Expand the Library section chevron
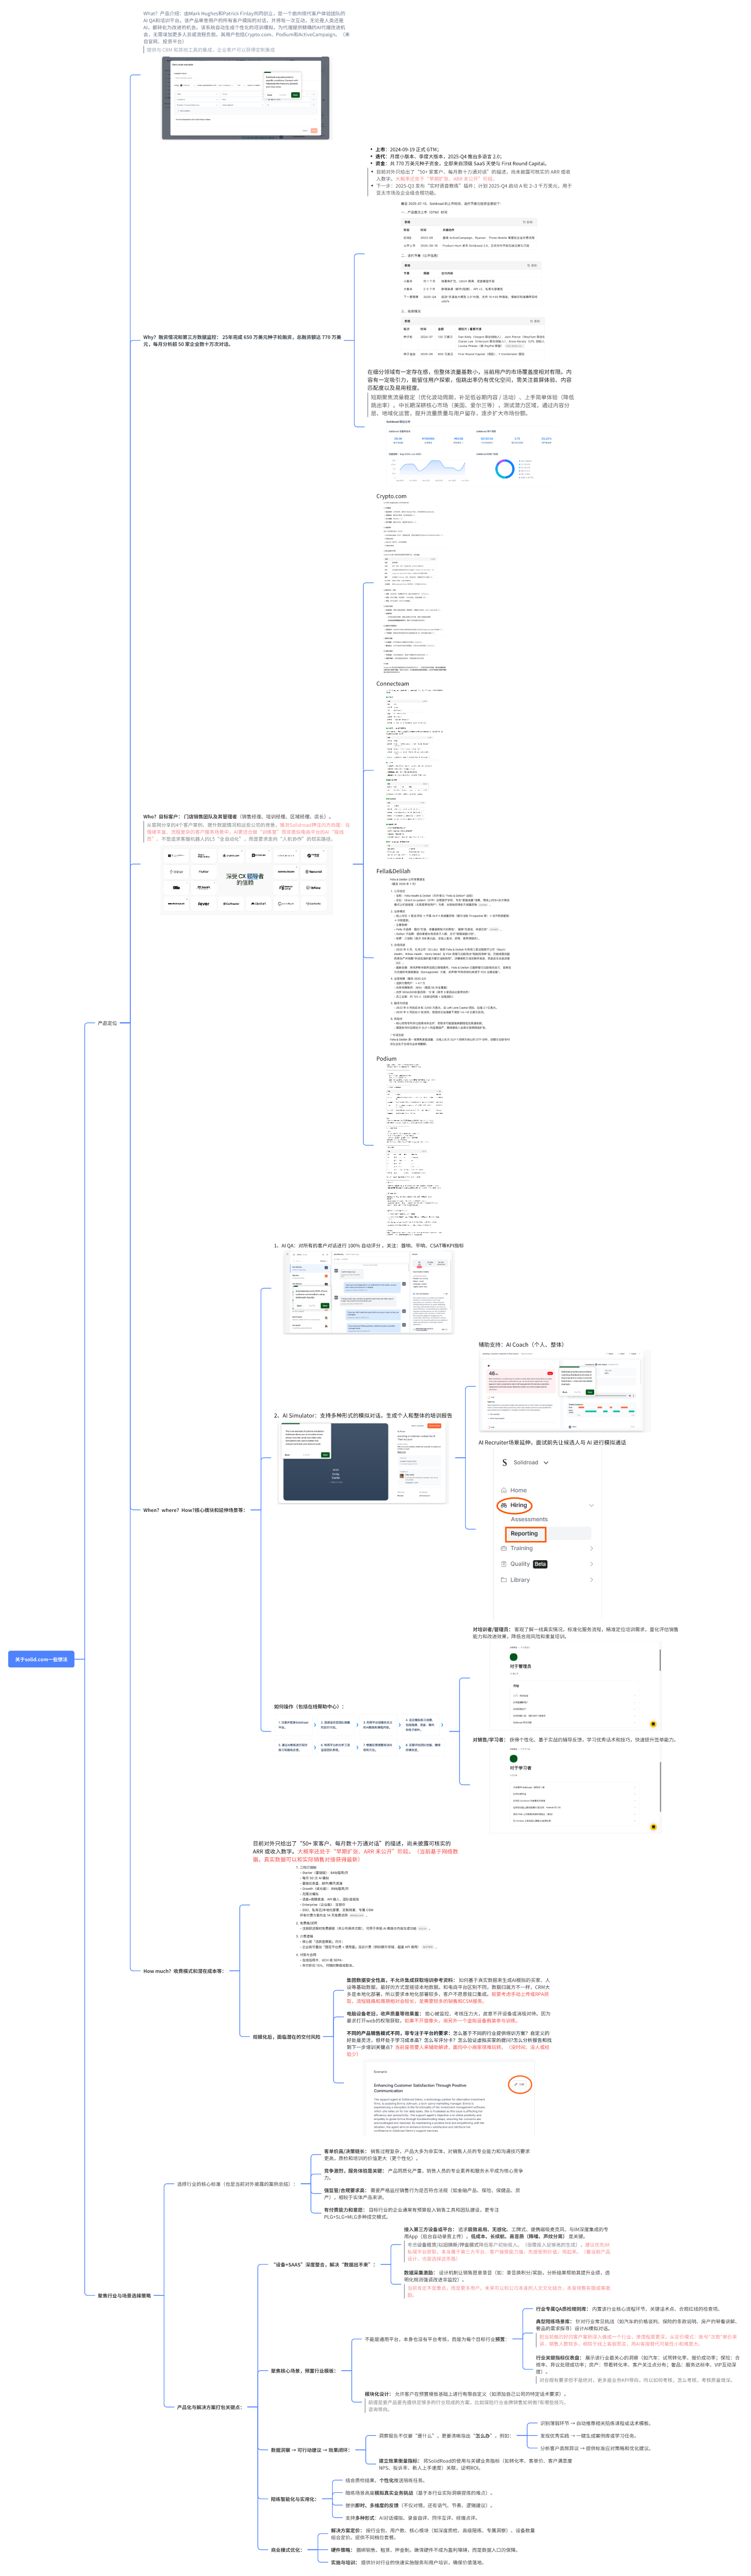This screenshot has height=2576, width=751. click(x=591, y=1580)
